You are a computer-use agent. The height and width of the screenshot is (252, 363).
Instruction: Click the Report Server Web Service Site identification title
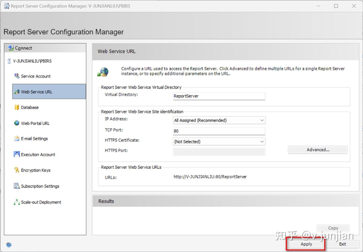(142, 112)
